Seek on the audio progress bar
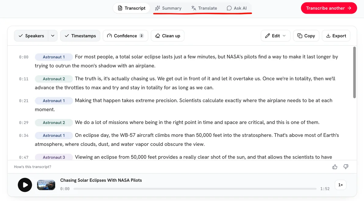Screen dimensions: 364x201 point(195,189)
